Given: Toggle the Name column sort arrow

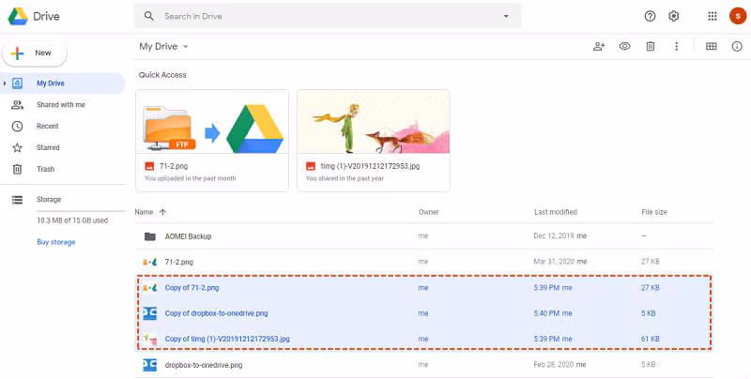Looking at the screenshot, I should coord(163,212).
